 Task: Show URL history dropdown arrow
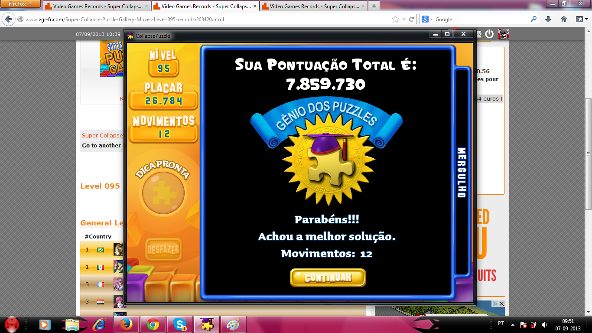pos(404,19)
